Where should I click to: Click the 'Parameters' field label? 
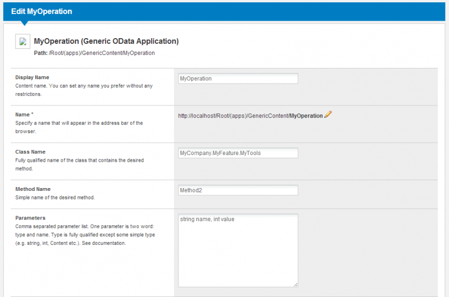pos(30,218)
